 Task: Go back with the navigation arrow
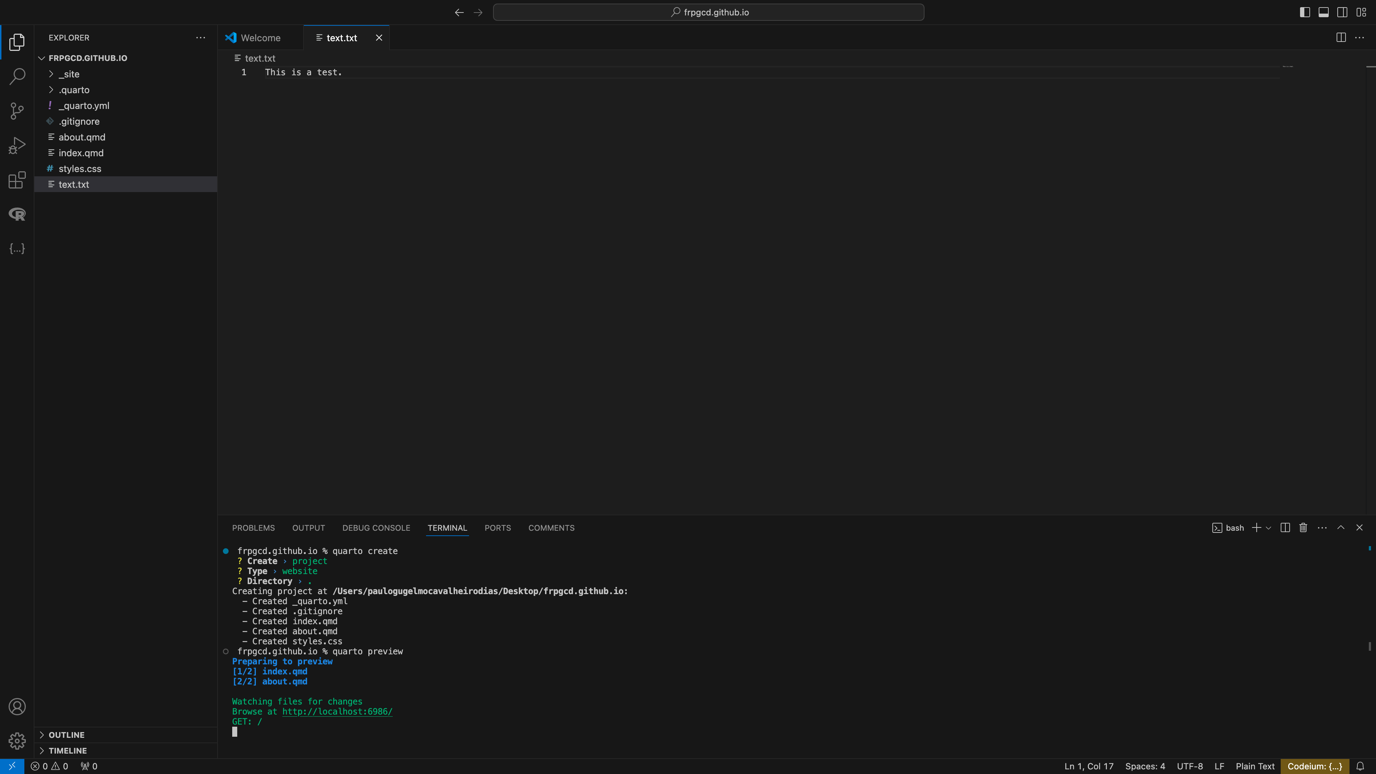coord(459,12)
